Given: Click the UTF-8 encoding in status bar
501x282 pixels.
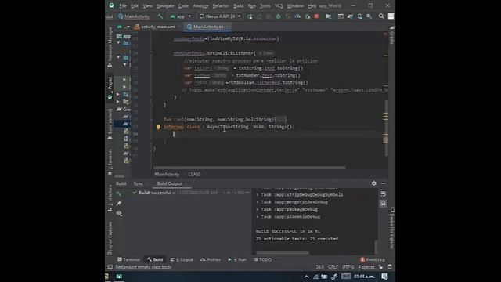Looking at the screenshot, I should [348, 267].
